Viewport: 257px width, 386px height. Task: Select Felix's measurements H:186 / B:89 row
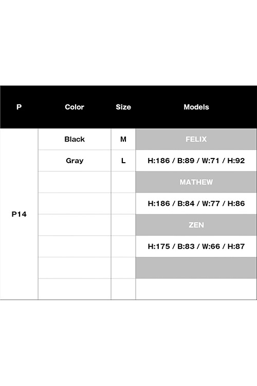[x=196, y=161]
